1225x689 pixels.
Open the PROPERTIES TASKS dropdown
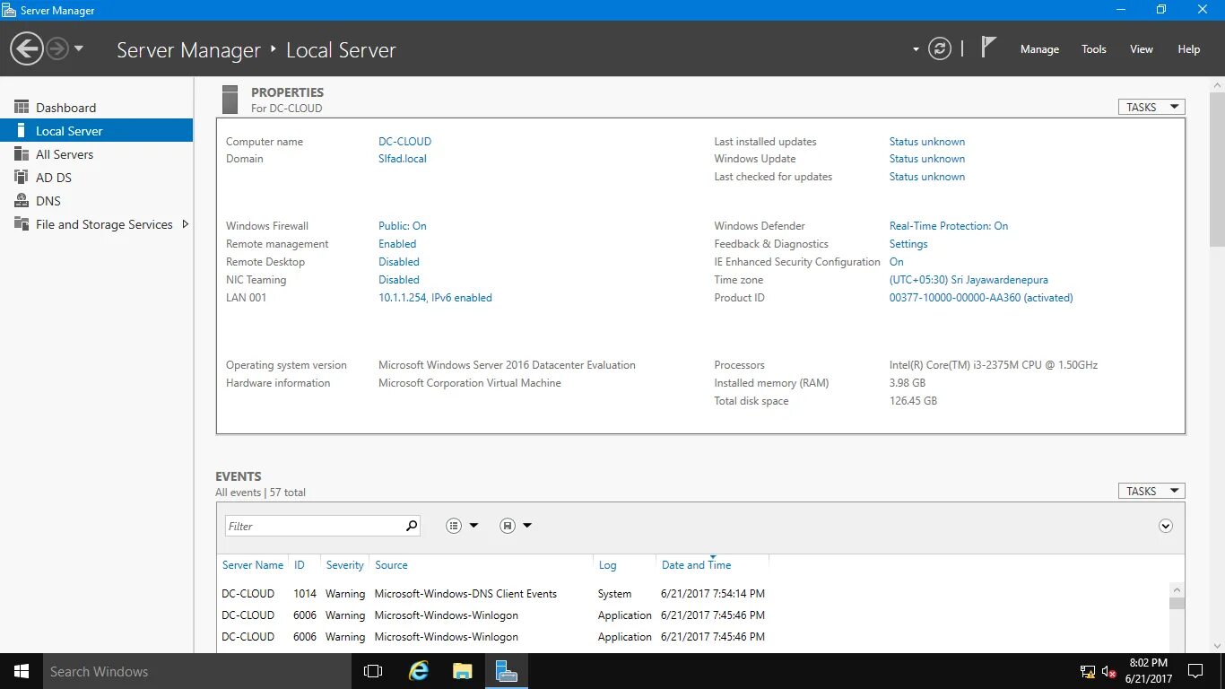[x=1151, y=106]
